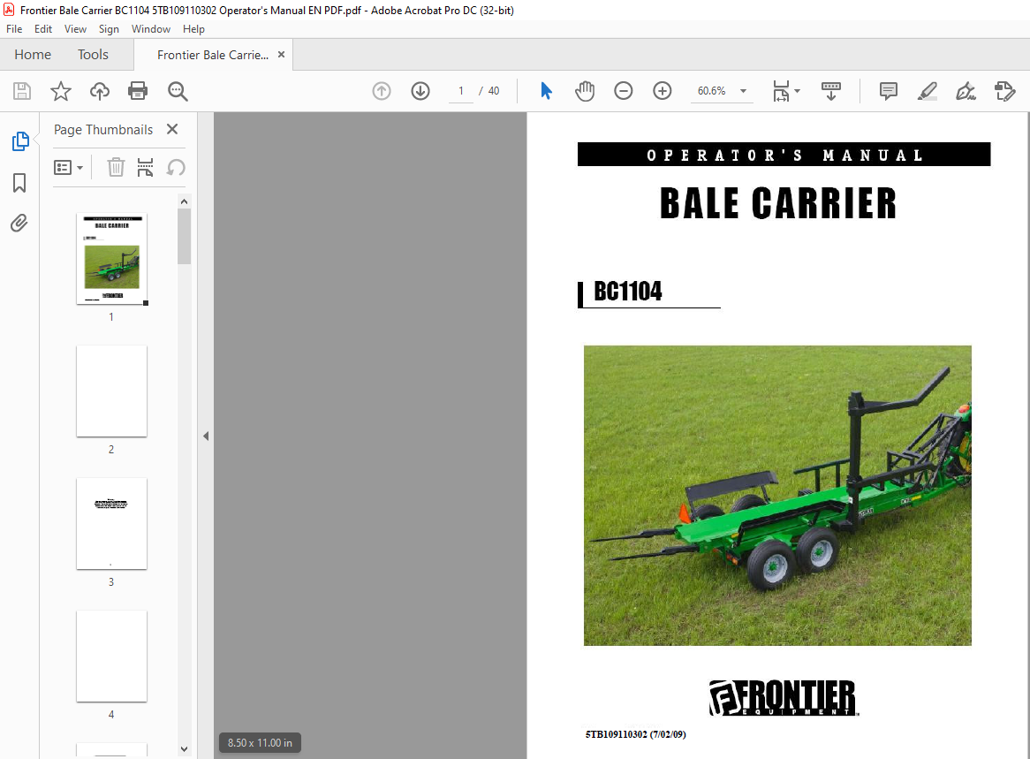Select the Frontier Bale Carrie... document tab

(x=212, y=55)
